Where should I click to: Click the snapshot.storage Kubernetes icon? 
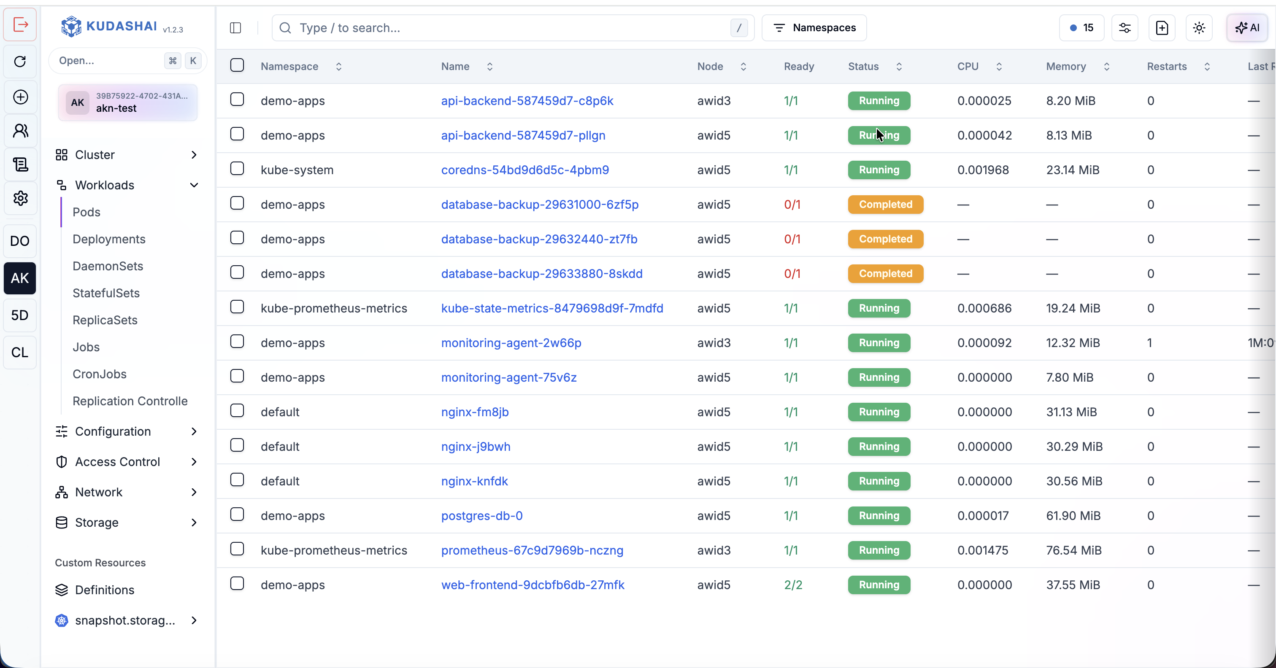pyautogui.click(x=62, y=620)
